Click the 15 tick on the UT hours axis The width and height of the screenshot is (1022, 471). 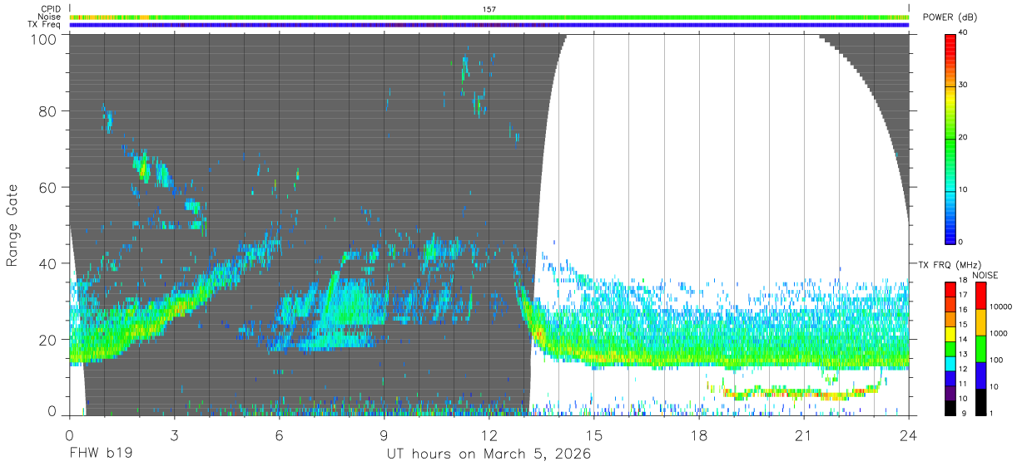[x=594, y=434]
